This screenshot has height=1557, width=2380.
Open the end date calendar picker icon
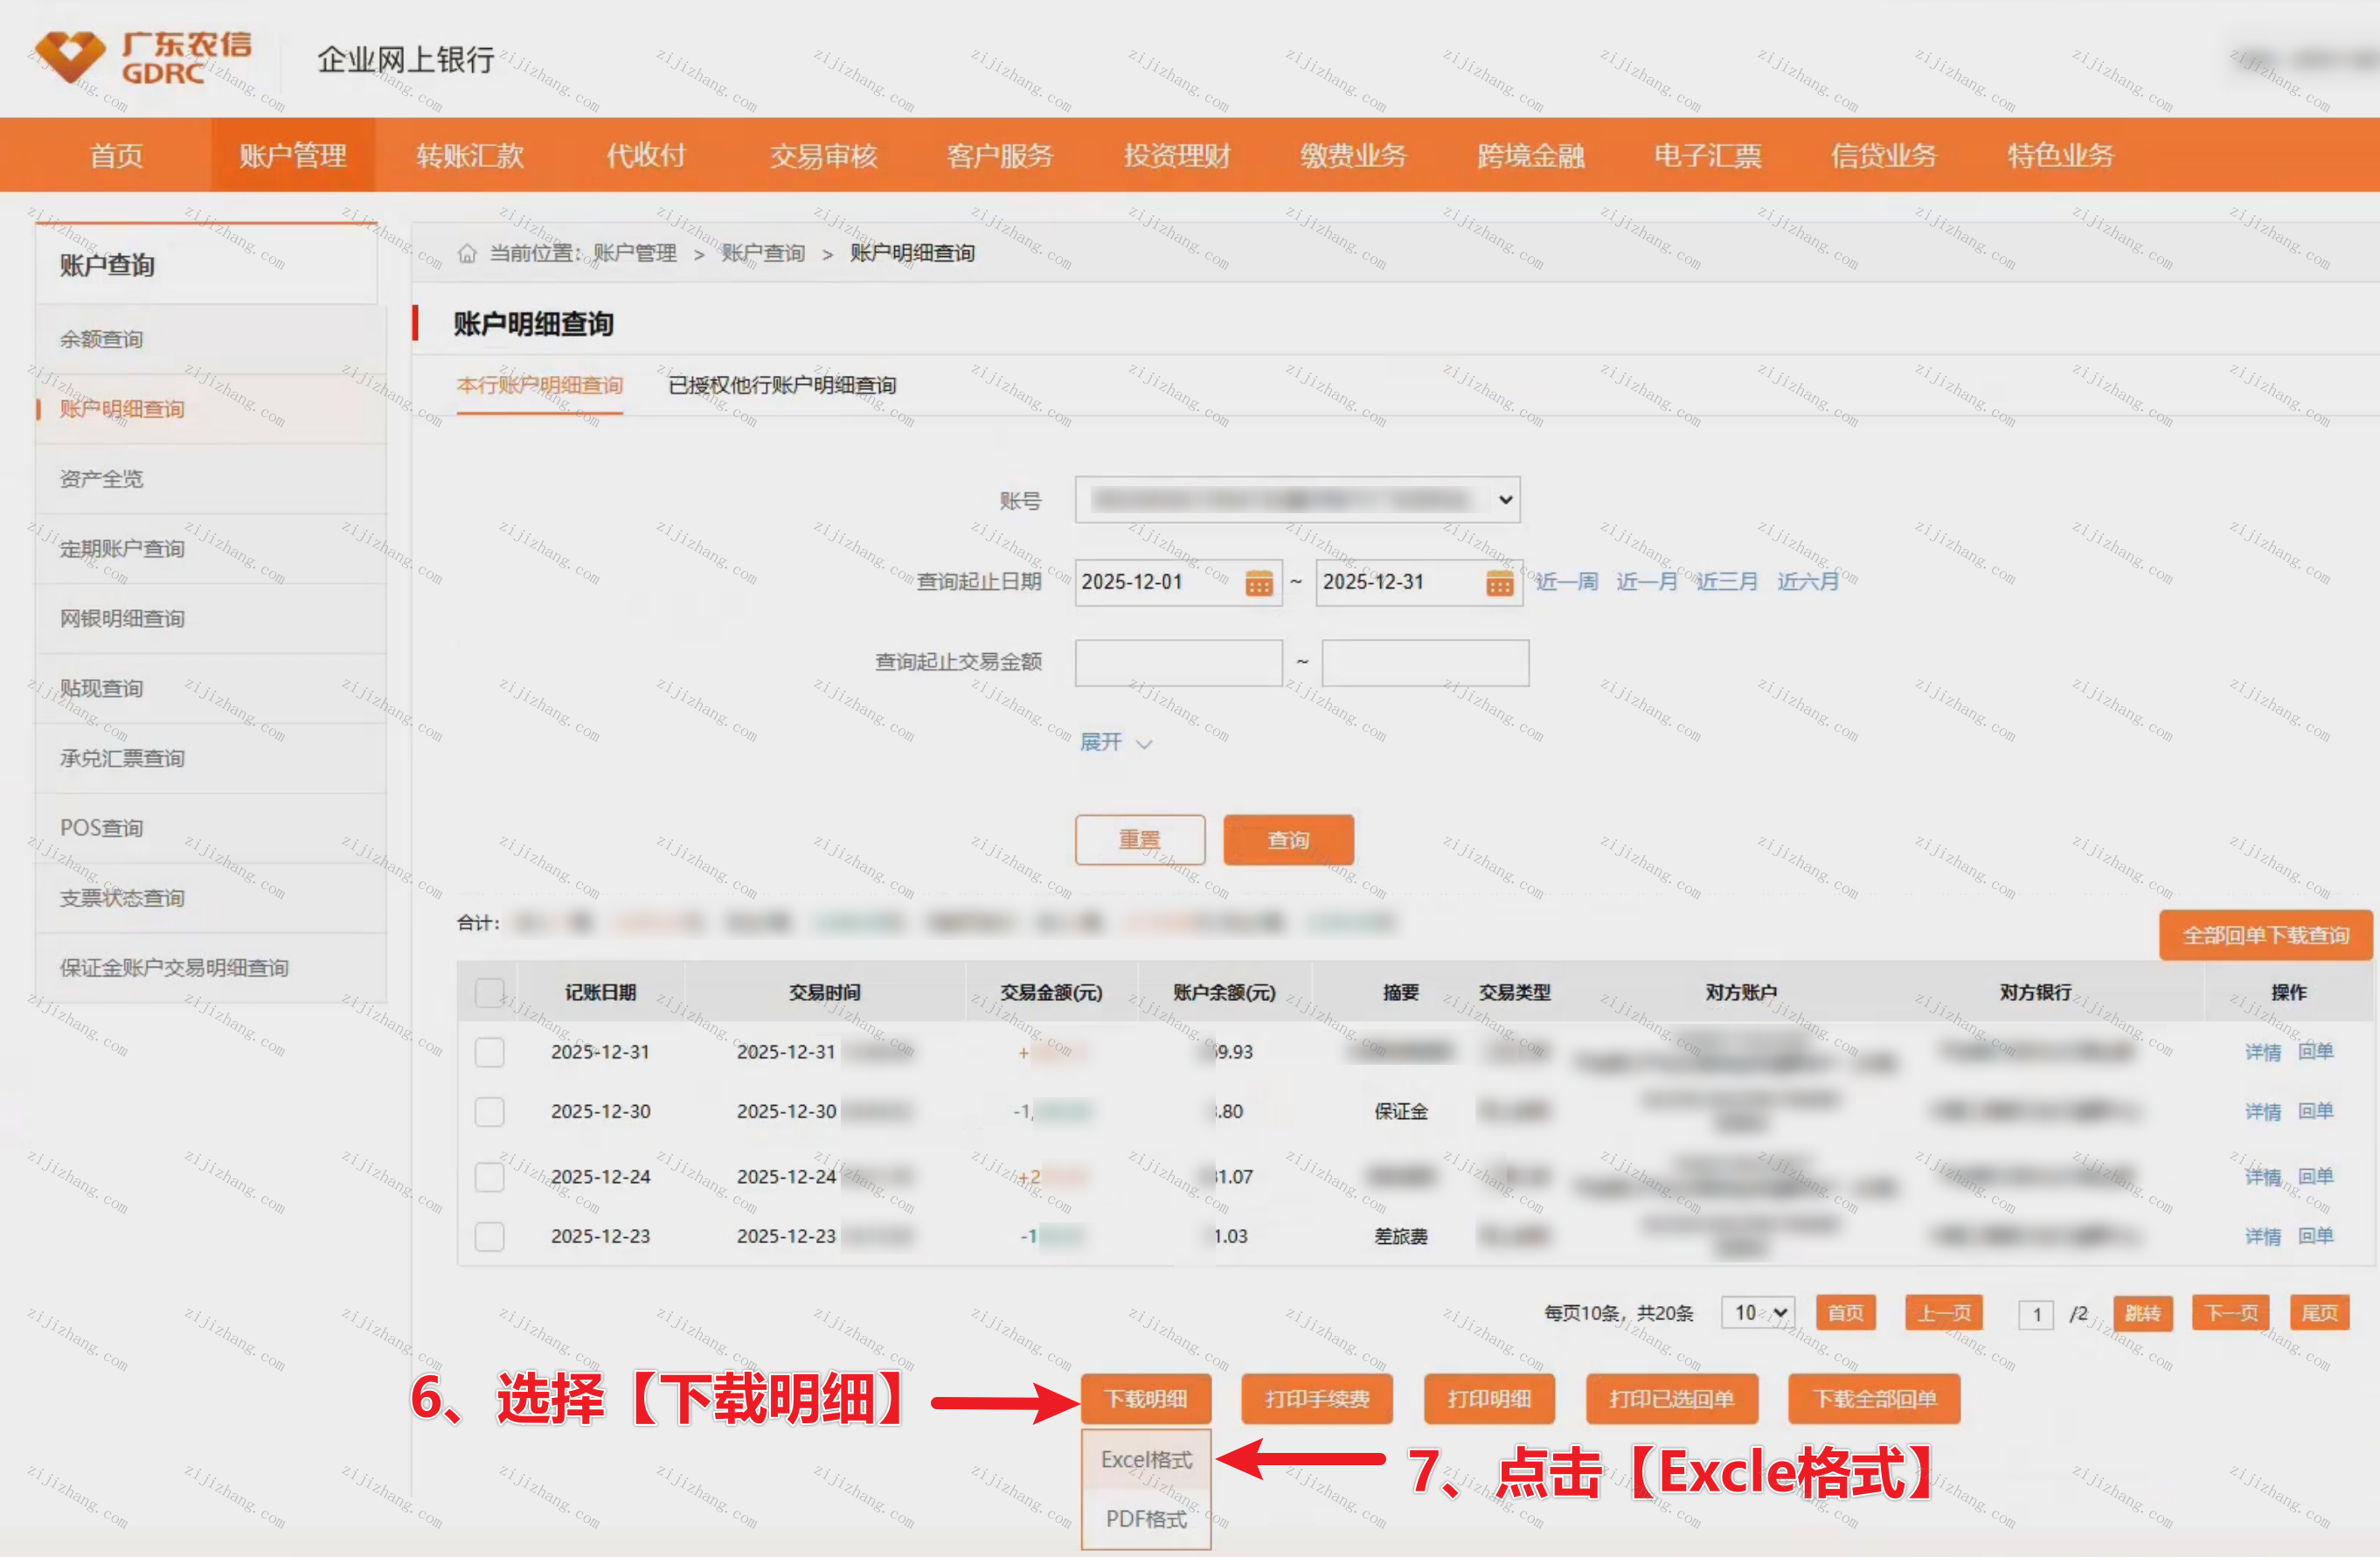pyautogui.click(x=1498, y=582)
